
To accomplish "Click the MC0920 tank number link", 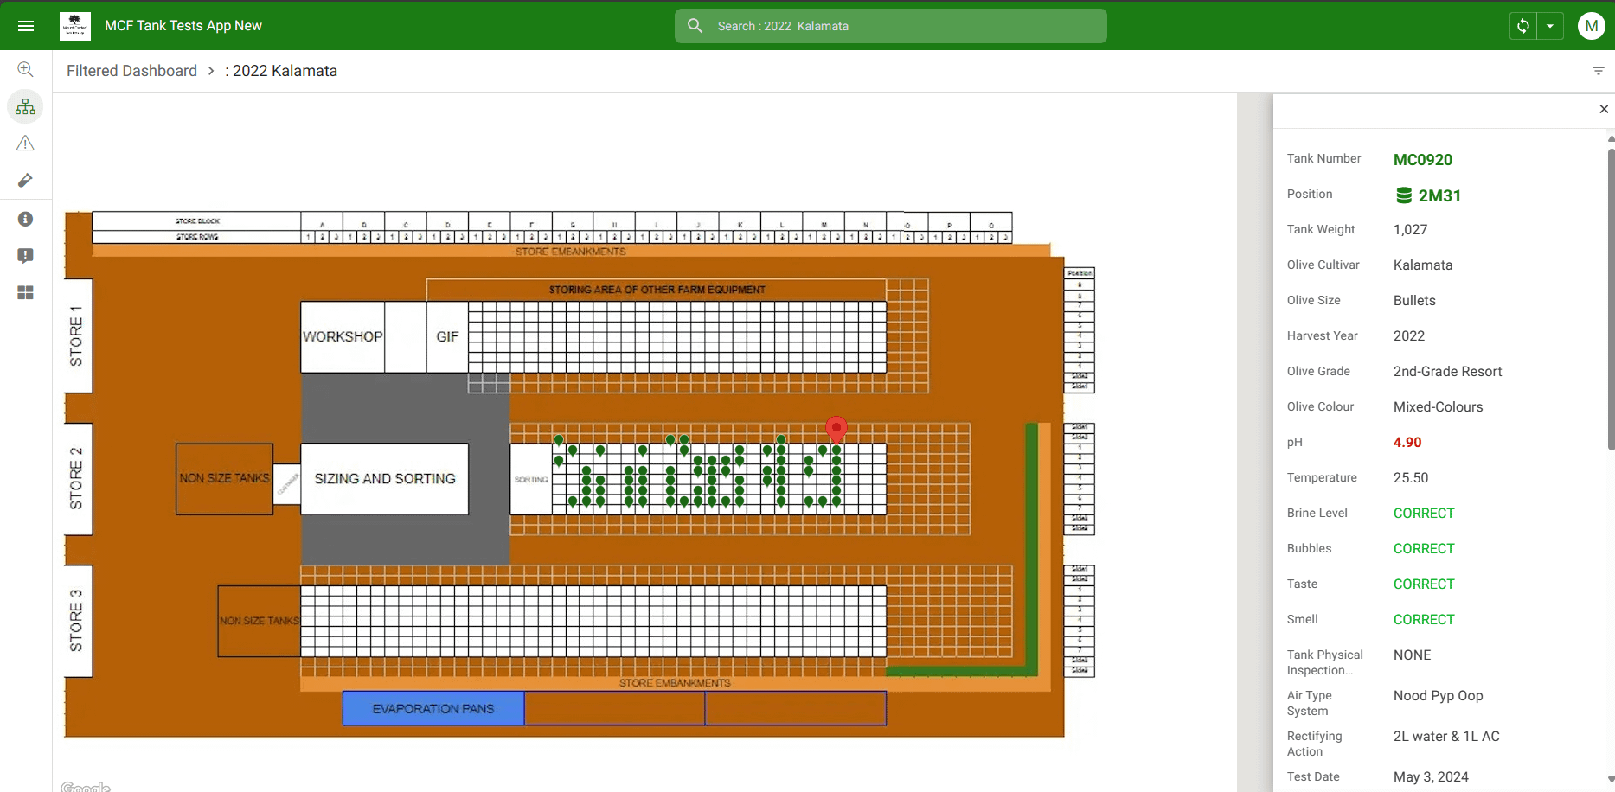I will click(x=1422, y=160).
